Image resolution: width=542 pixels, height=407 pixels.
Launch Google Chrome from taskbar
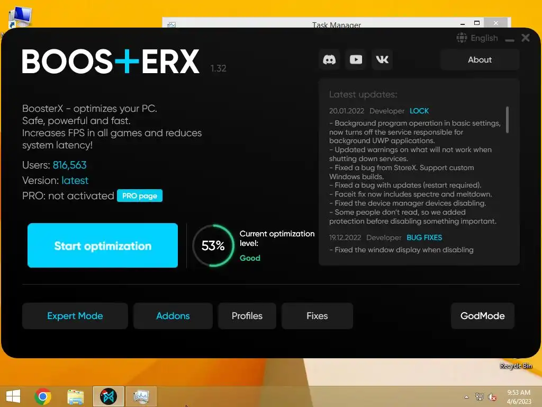click(43, 396)
